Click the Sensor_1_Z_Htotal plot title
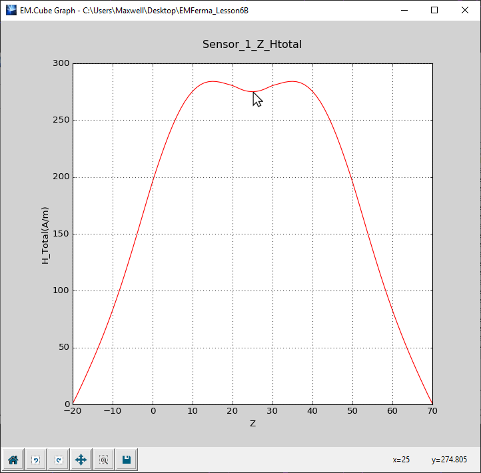The width and height of the screenshot is (481, 473). pos(252,44)
